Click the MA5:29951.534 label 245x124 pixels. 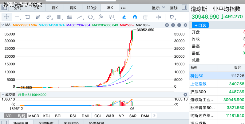[25, 25]
